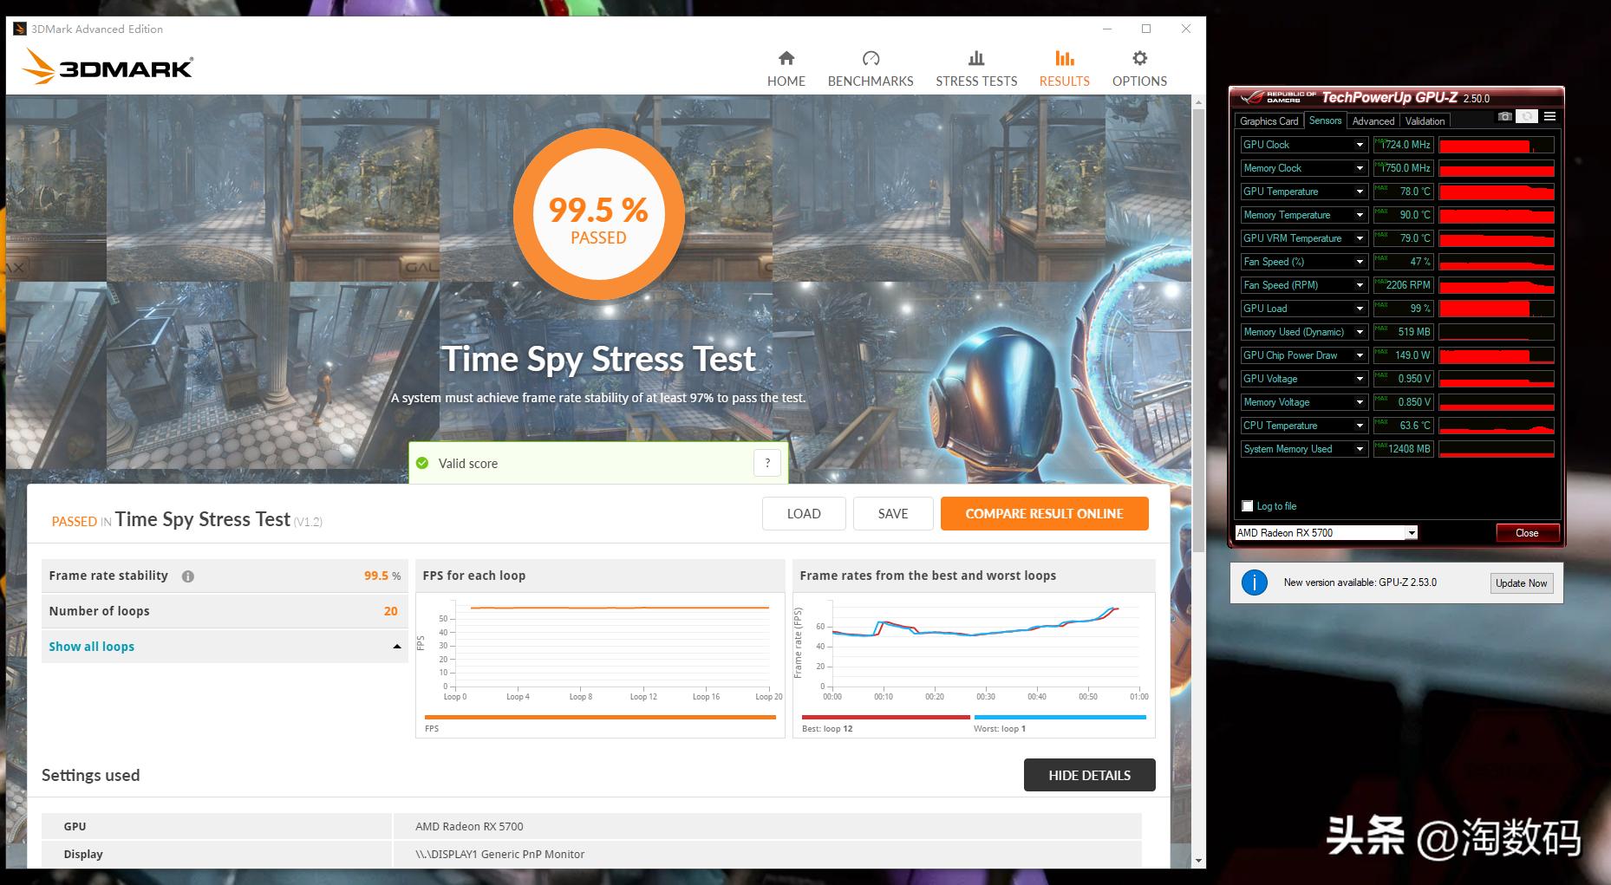Click the green valid score checkmark

tap(422, 464)
